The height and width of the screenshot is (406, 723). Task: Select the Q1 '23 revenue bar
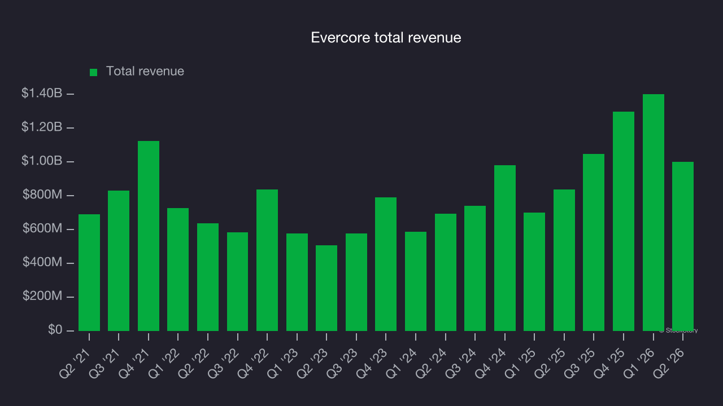click(297, 282)
